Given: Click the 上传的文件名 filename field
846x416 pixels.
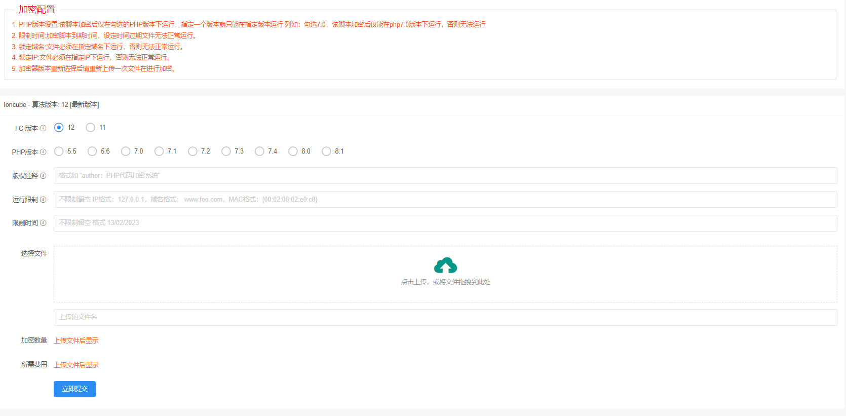Looking at the screenshot, I should (445, 317).
